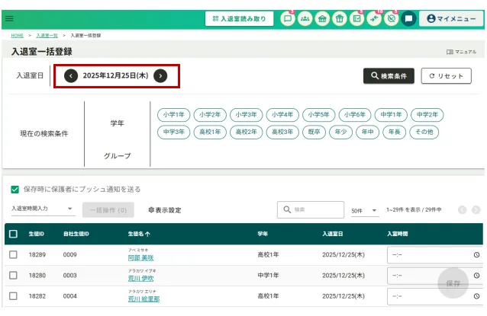Click the 検索条件 button
The image size is (487, 316).
pos(389,75)
